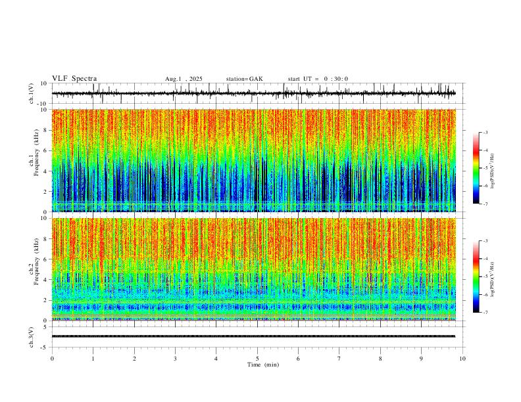Click the ch.2 colorbar "log(PSD)" label

[x=493, y=280]
